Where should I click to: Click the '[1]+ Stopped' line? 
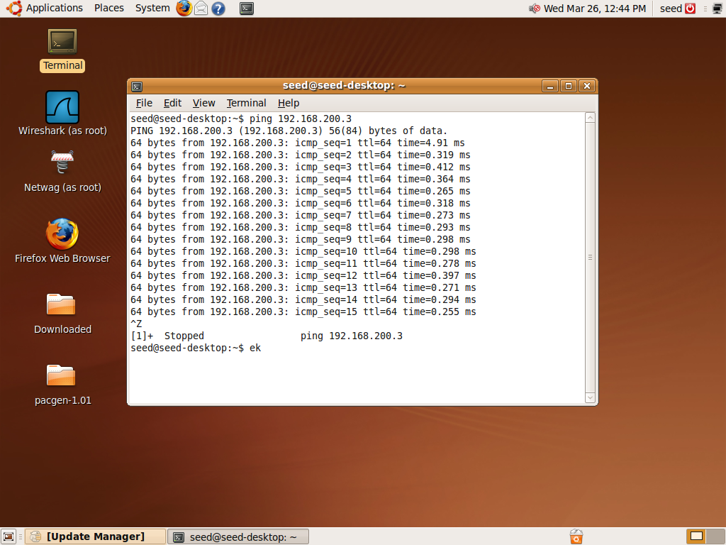(267, 336)
